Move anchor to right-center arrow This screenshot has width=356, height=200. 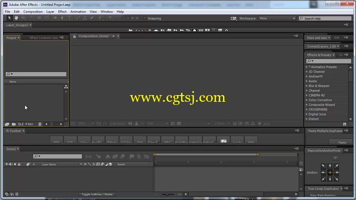pyautogui.click(x=336, y=172)
